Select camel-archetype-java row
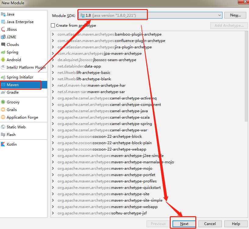249x229 pixels. point(148,111)
